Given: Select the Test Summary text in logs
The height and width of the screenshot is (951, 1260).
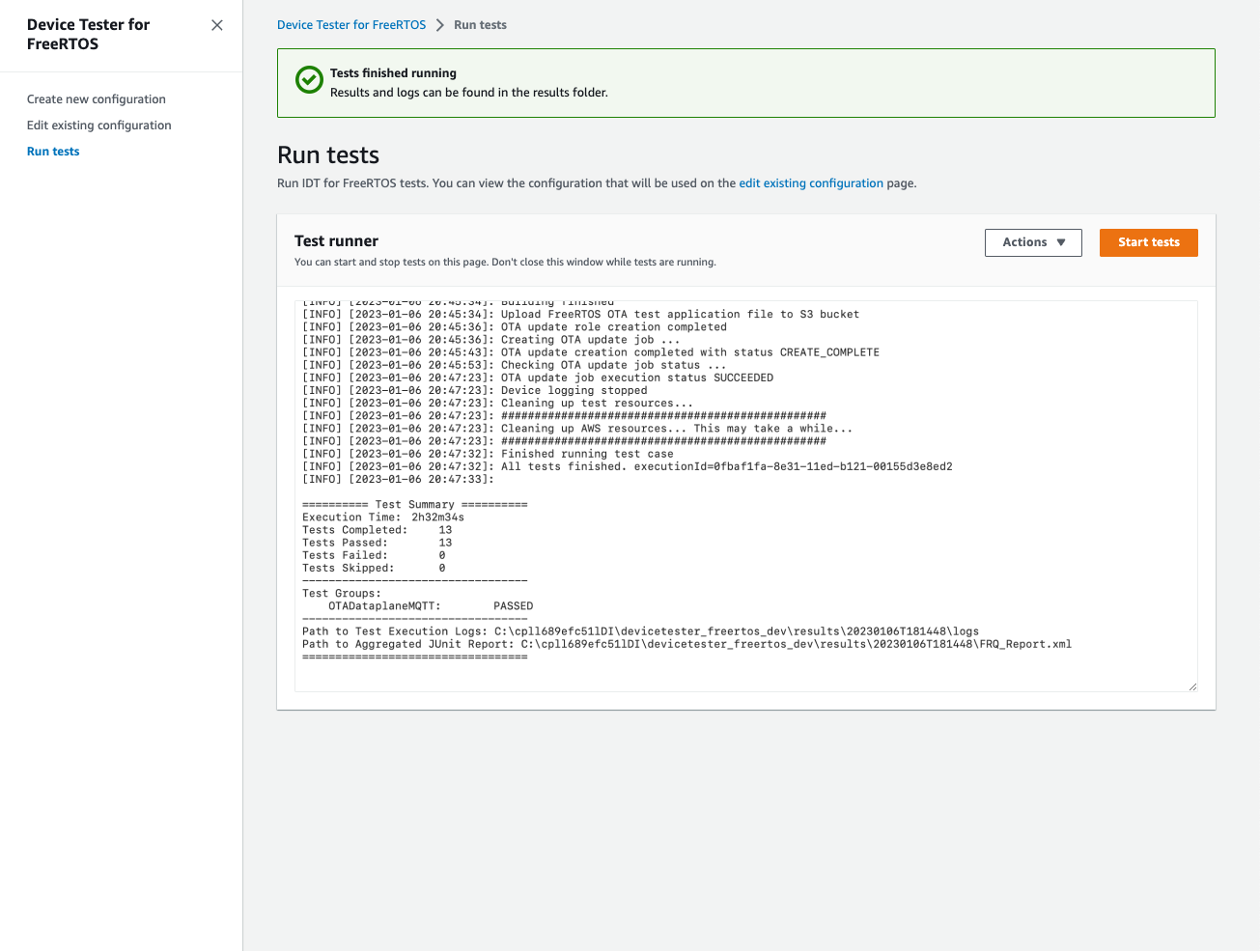Looking at the screenshot, I should 414,504.
